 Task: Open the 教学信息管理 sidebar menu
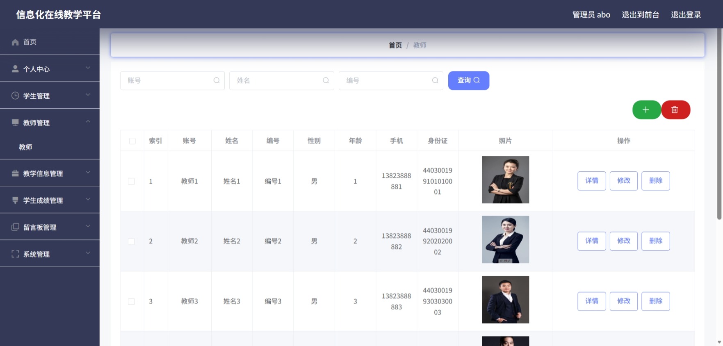(50, 173)
